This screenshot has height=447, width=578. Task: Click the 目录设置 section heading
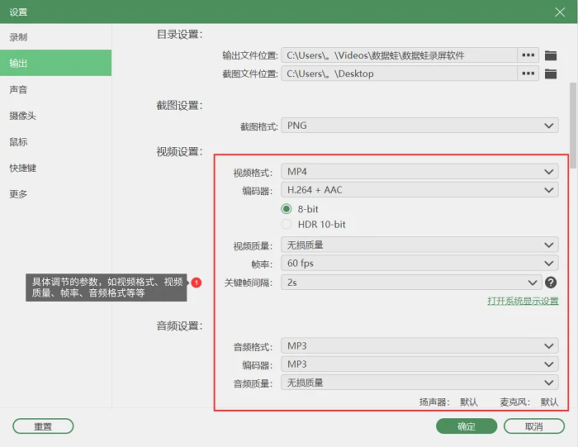coord(179,35)
